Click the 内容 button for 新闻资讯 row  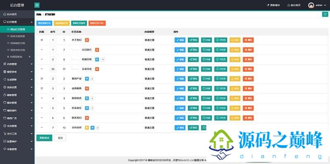tap(207, 98)
